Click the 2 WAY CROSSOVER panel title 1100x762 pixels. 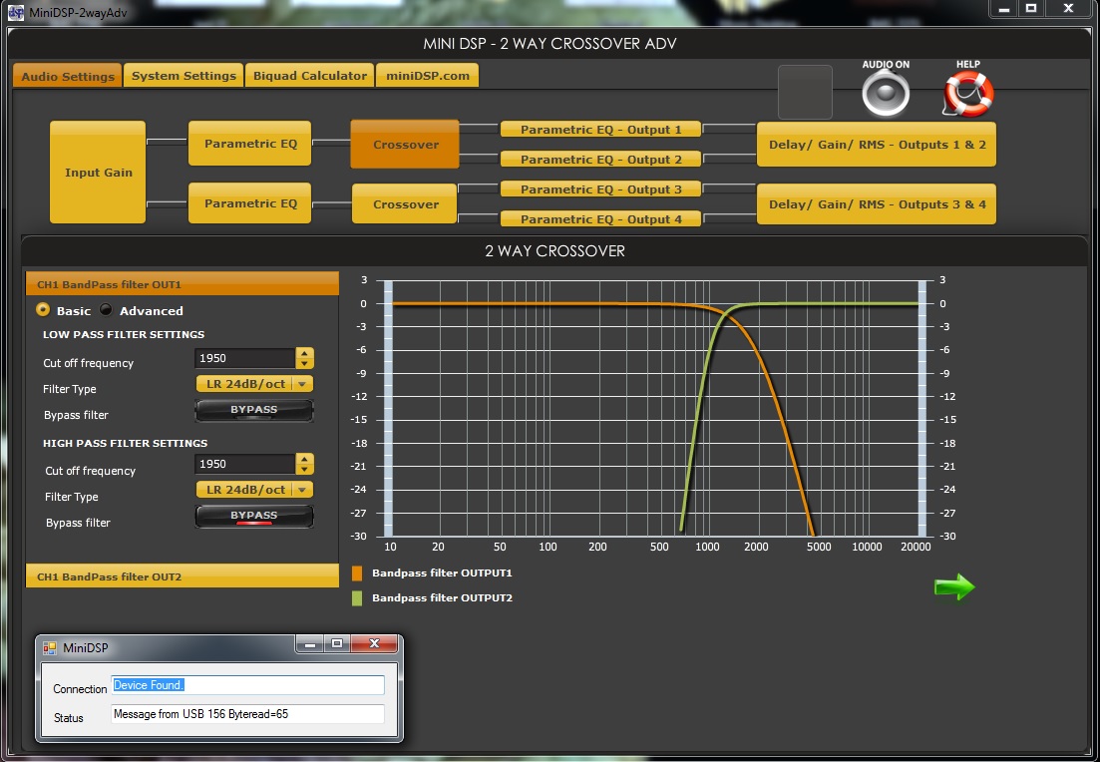(x=554, y=251)
